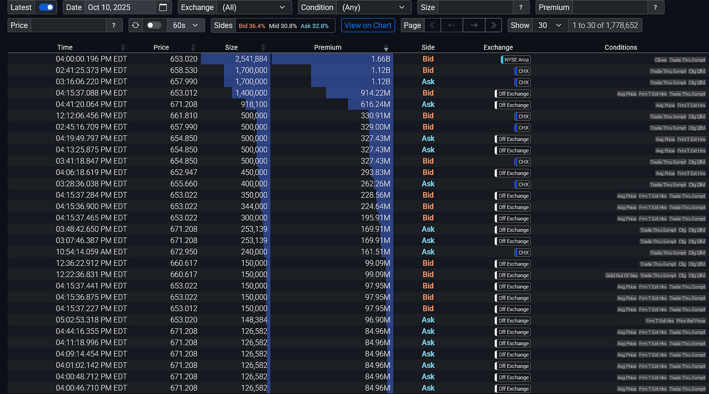The width and height of the screenshot is (709, 394).
Task: Go to the last page double-arrow
Action: [494, 25]
